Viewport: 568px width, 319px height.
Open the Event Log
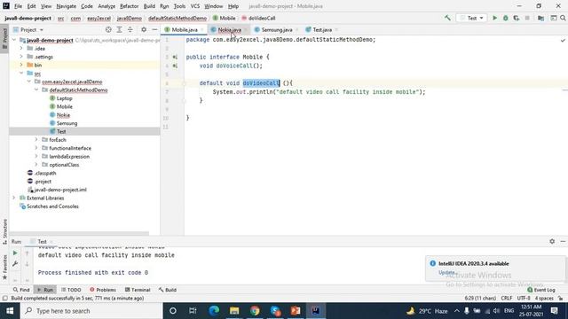(541, 290)
